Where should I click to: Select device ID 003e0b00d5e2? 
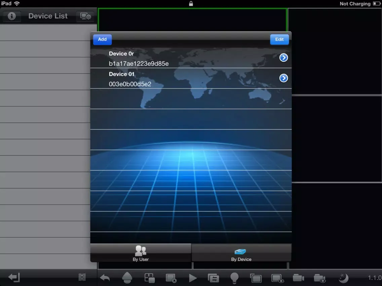point(130,84)
